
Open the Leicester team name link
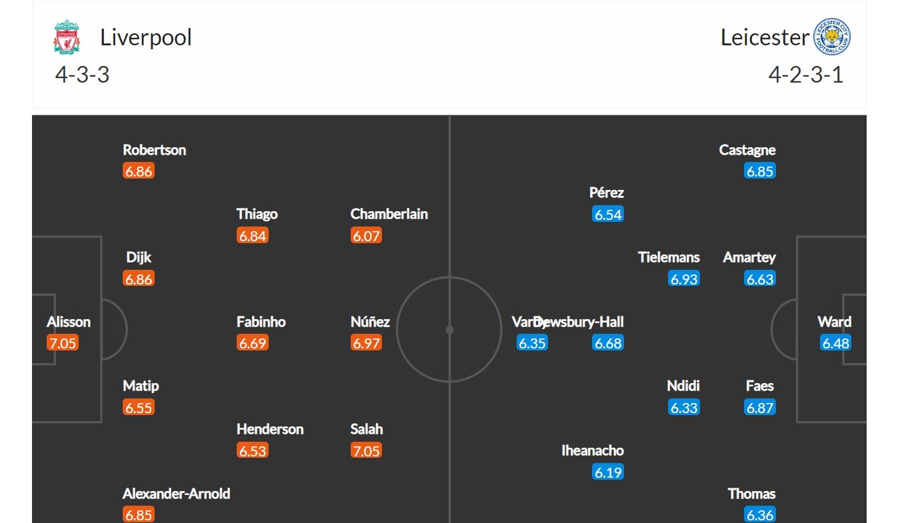(765, 37)
